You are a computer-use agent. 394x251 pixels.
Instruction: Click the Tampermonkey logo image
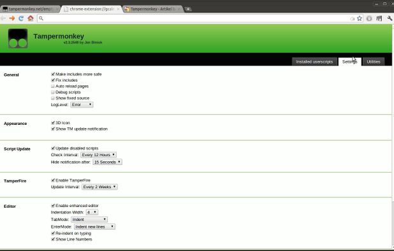(x=18, y=38)
